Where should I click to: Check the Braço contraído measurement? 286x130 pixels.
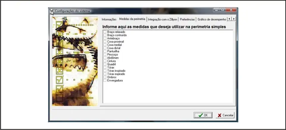(105, 35)
